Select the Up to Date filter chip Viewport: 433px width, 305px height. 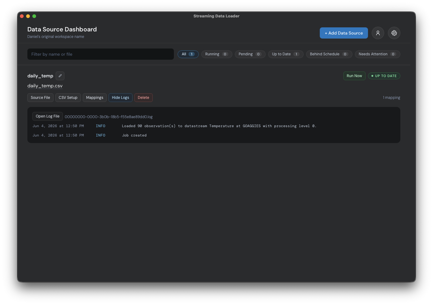tap(286, 54)
